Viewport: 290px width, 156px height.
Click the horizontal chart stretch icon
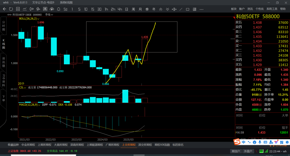174,9
